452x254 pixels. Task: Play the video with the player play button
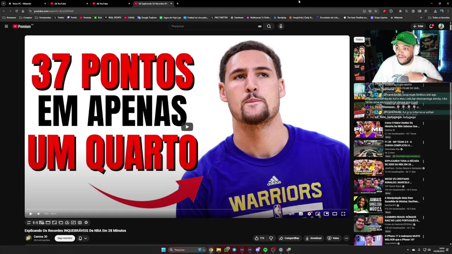tap(31, 214)
